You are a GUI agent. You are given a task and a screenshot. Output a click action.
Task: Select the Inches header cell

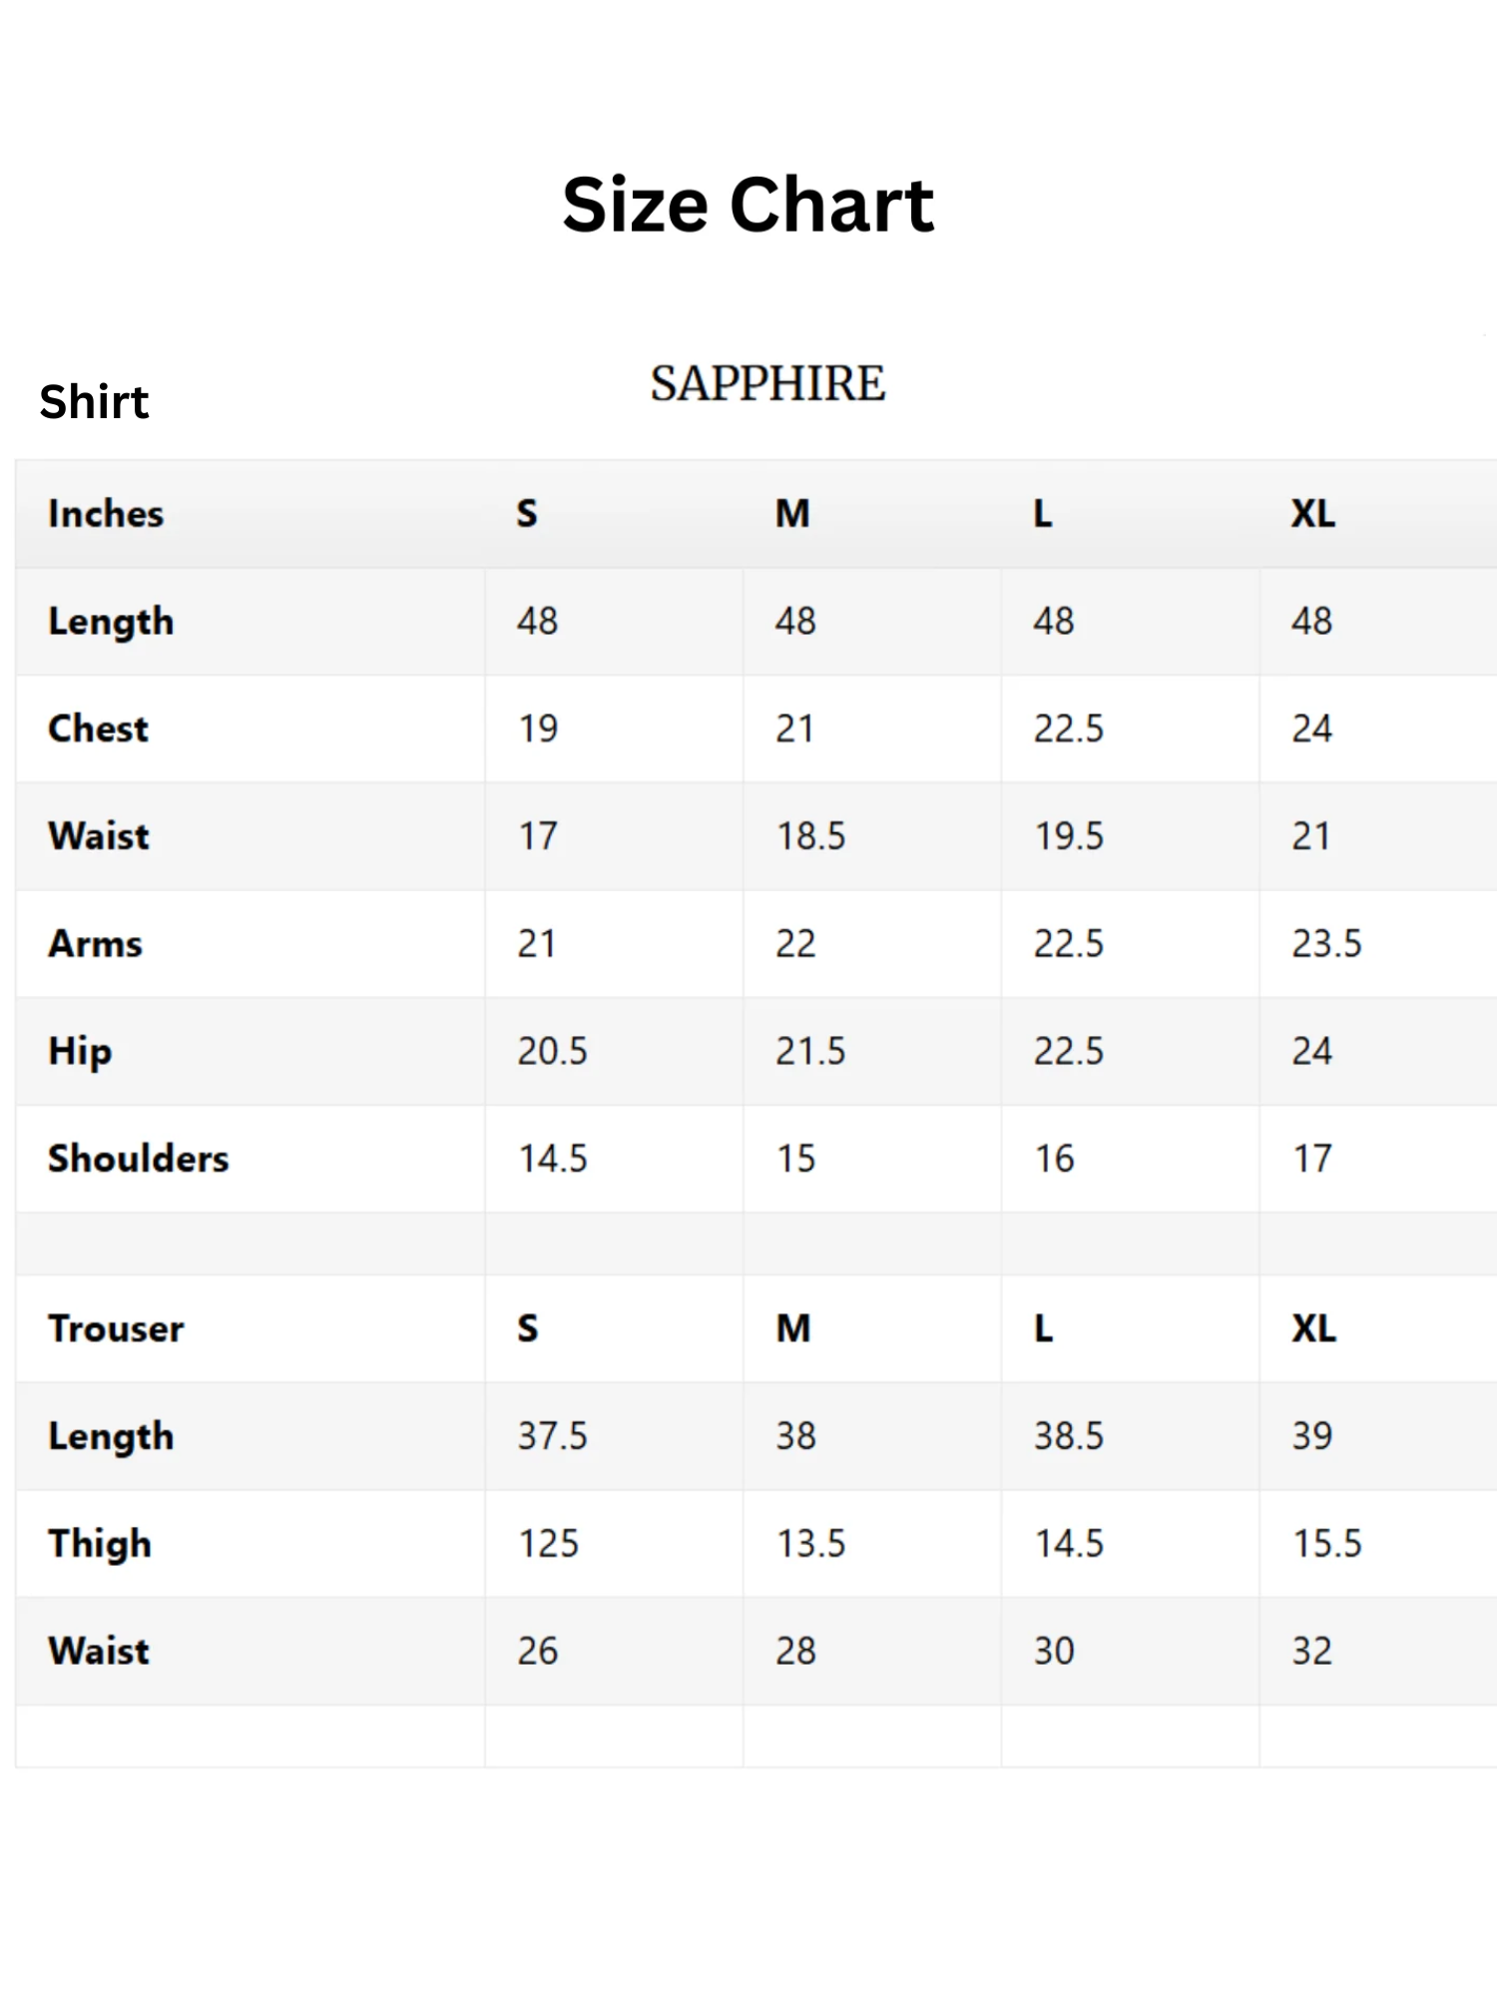coord(106,513)
